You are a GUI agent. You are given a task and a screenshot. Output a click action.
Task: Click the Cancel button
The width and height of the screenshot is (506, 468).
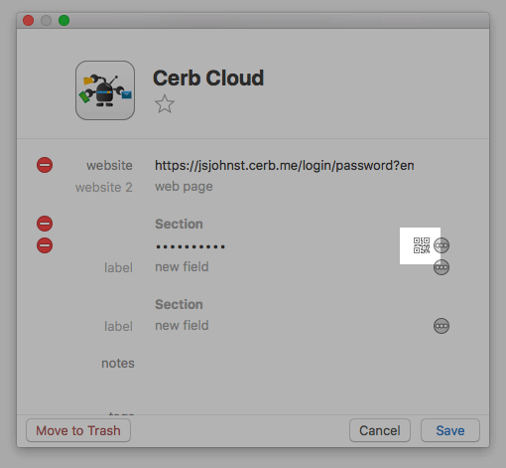(380, 430)
